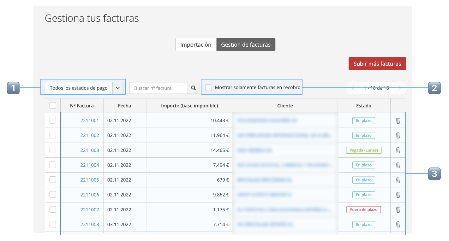Open the 'Todos los estados de pago' dropdown
Viewport: 449px width, 241px height.
[84, 88]
